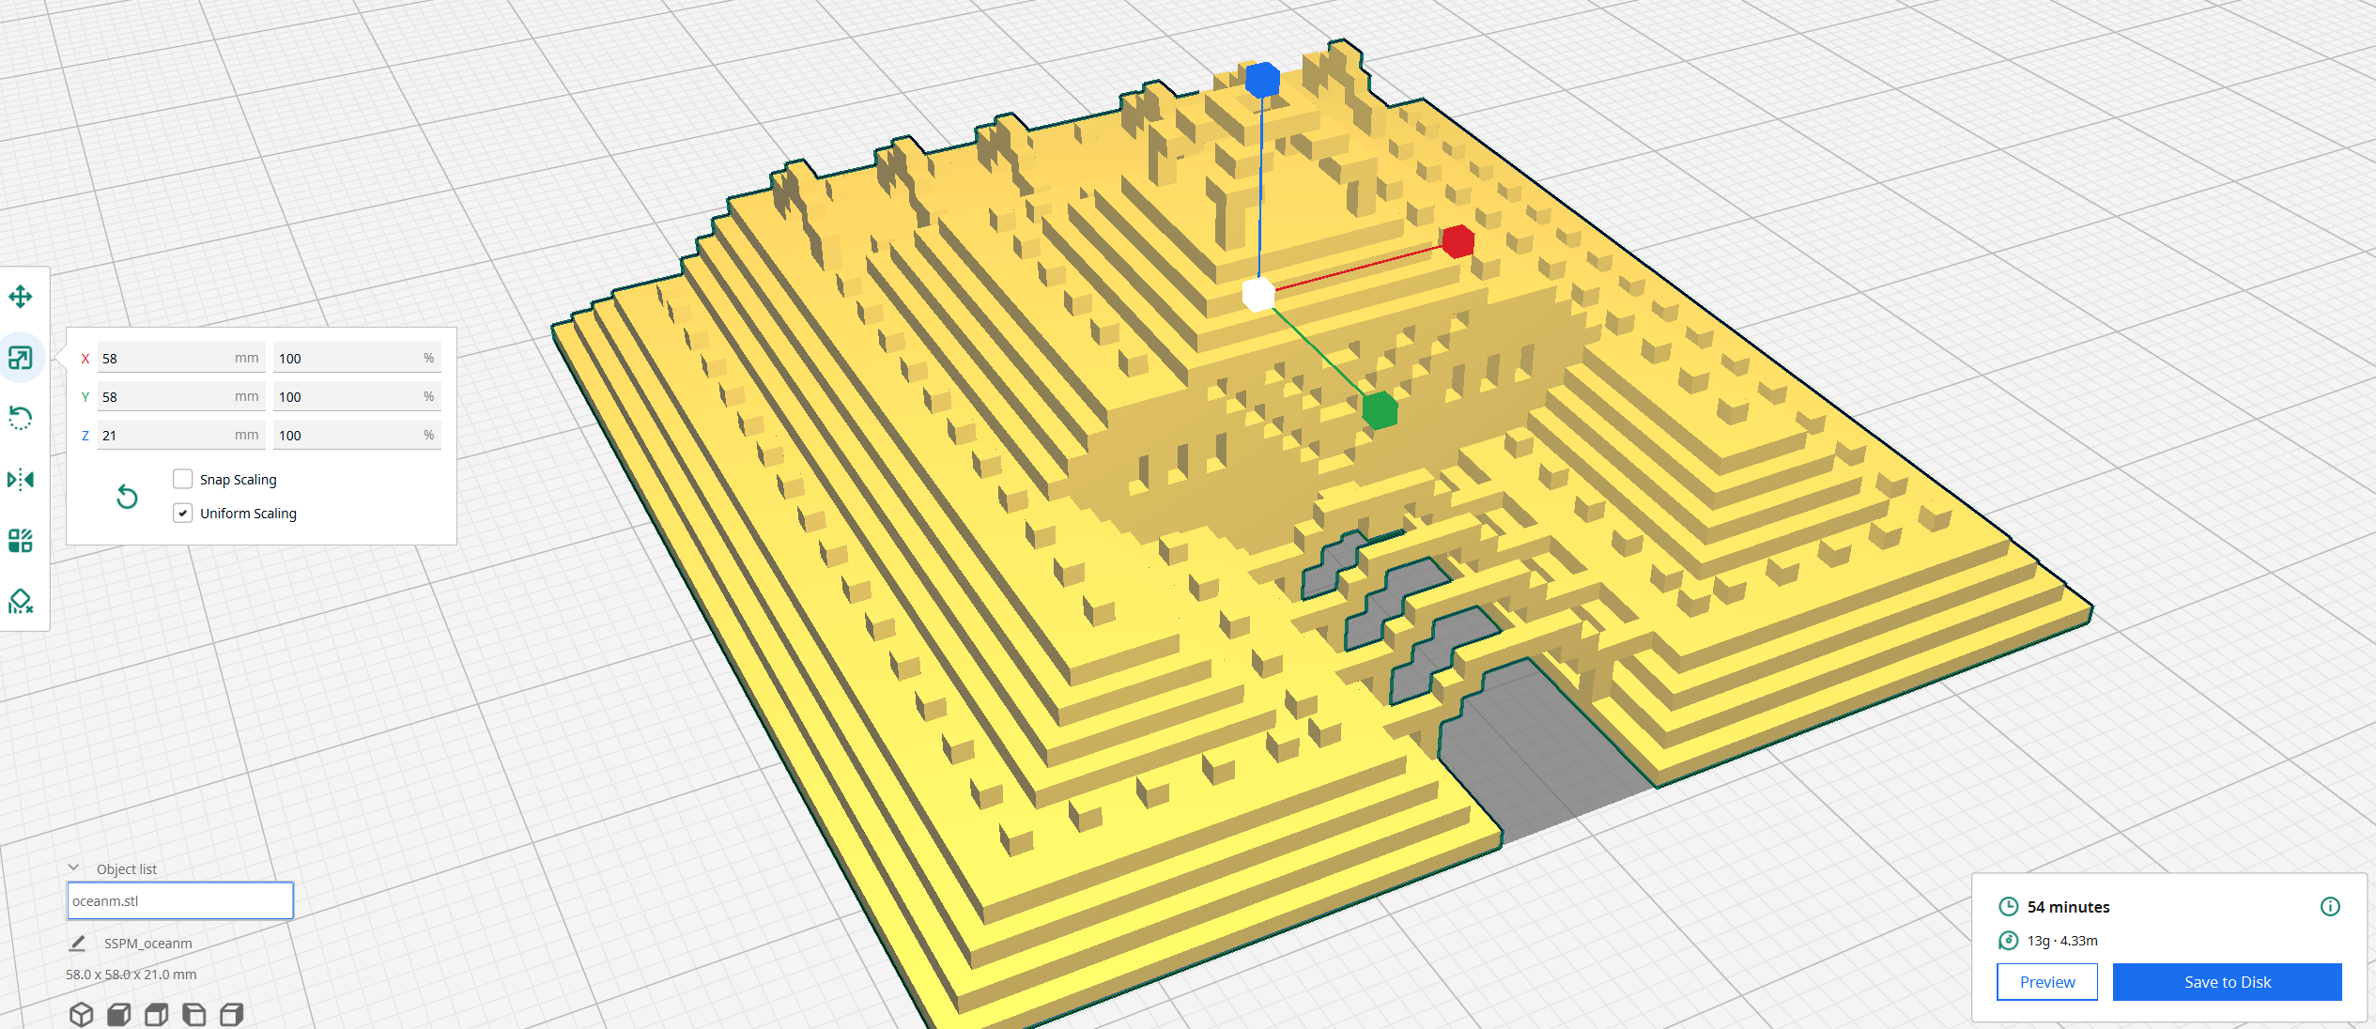Click the 58.0 x 58.0 x 21.0 mm dimensions
2376x1029 pixels.
[131, 975]
